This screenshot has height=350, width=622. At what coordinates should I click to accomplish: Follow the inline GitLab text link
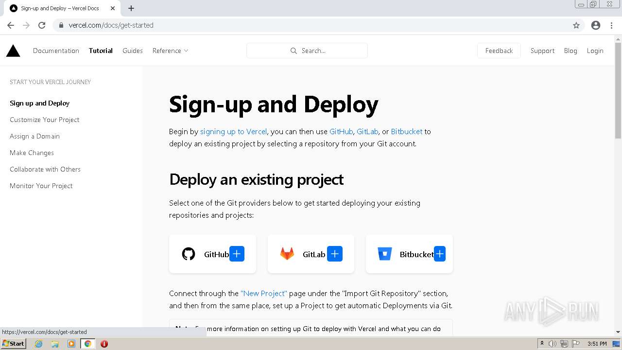[x=367, y=131]
